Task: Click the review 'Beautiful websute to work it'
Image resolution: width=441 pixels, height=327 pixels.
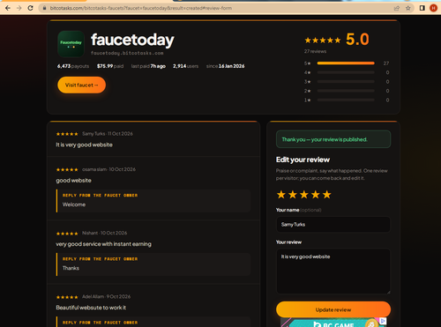Action: 91,308
